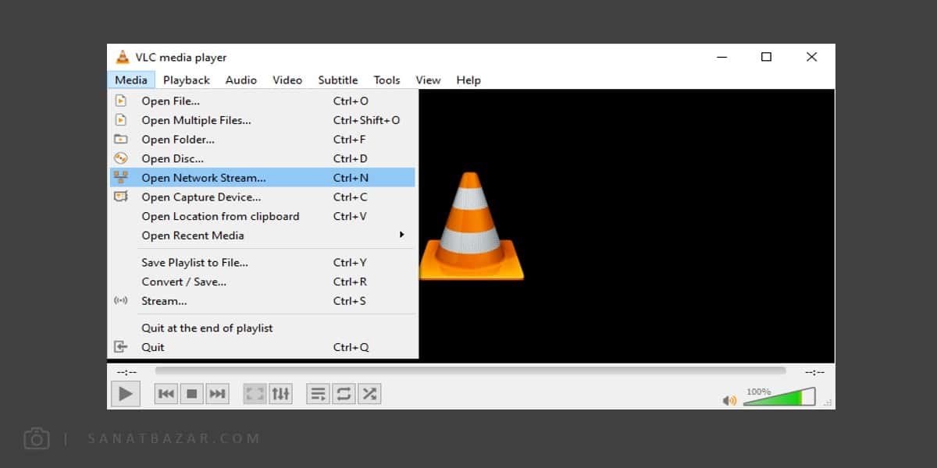Click the Play button
This screenshot has width=937, height=468.
[x=125, y=394]
